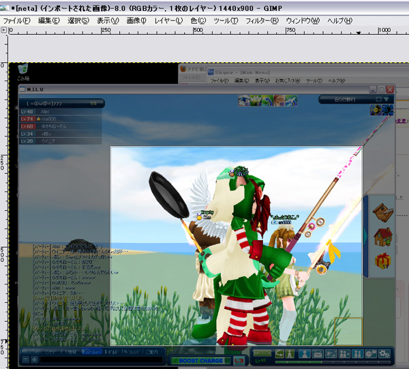Image resolution: width=409 pixels, height=369 pixels.
Task: Click the orange fourth buff icon
Action: (x=279, y=101)
